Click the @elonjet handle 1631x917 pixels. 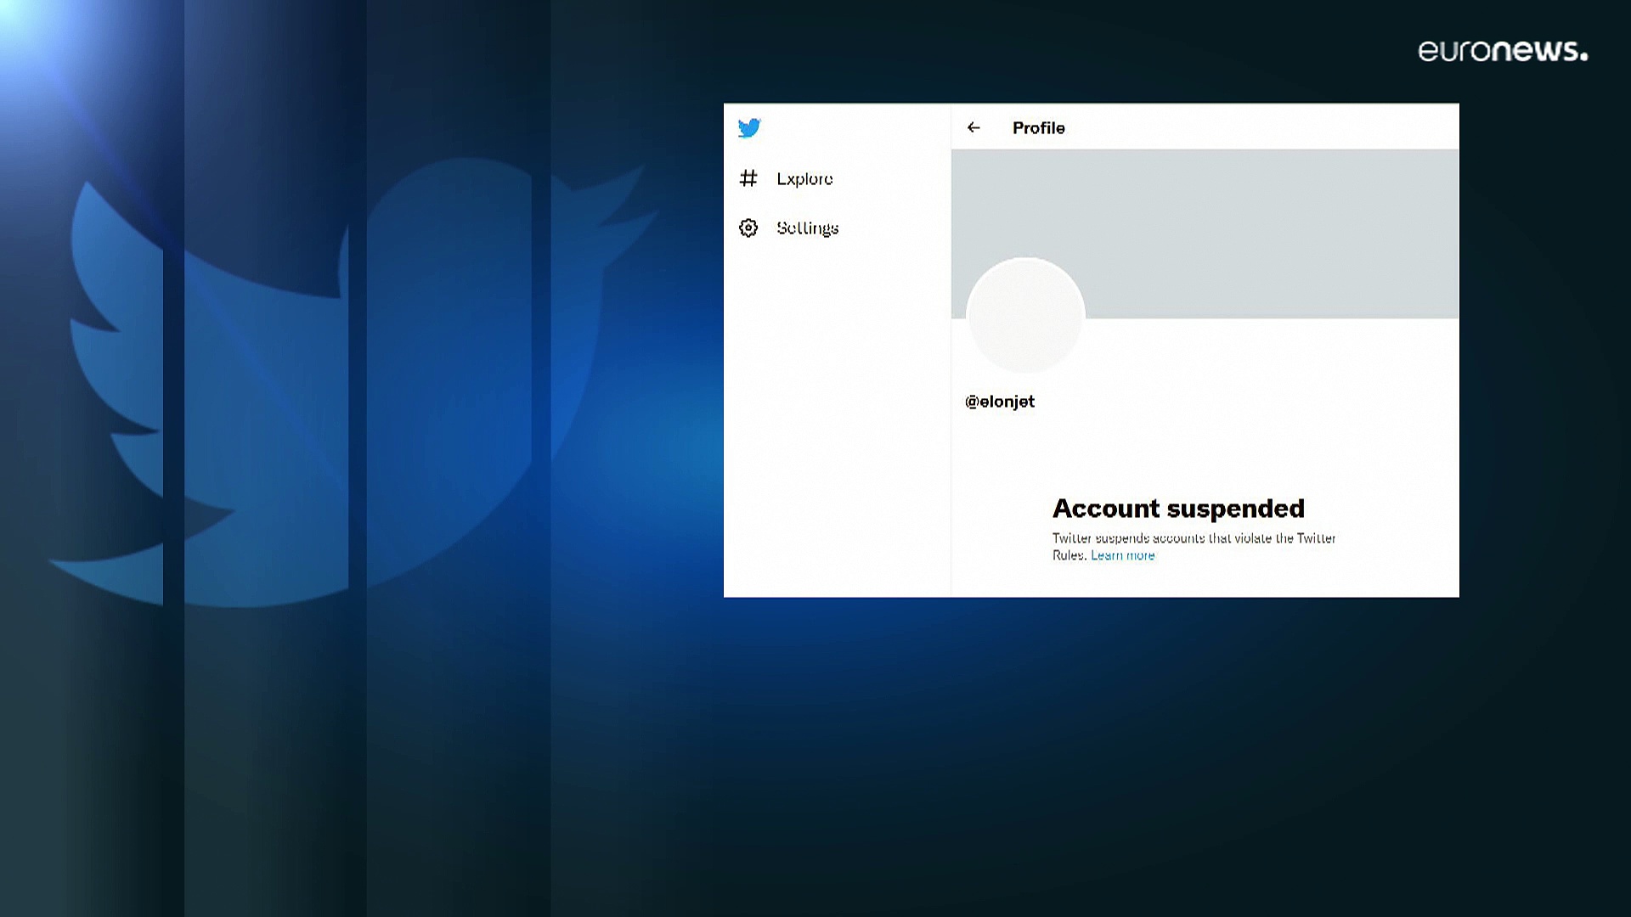point(1000,402)
